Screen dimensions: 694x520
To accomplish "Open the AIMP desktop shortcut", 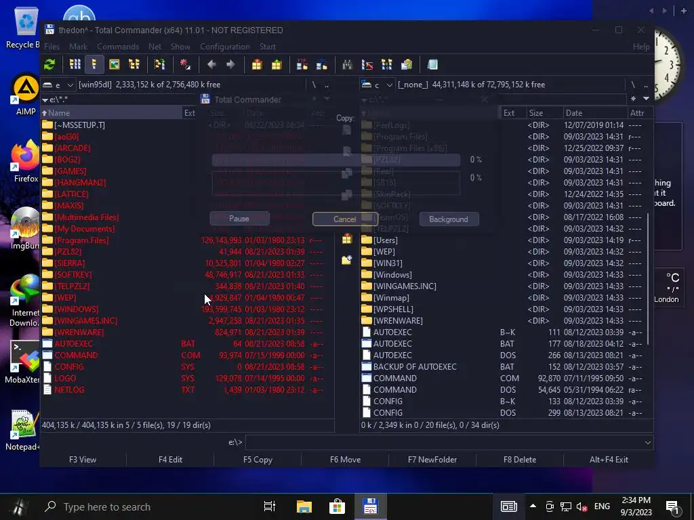I will [x=26, y=95].
